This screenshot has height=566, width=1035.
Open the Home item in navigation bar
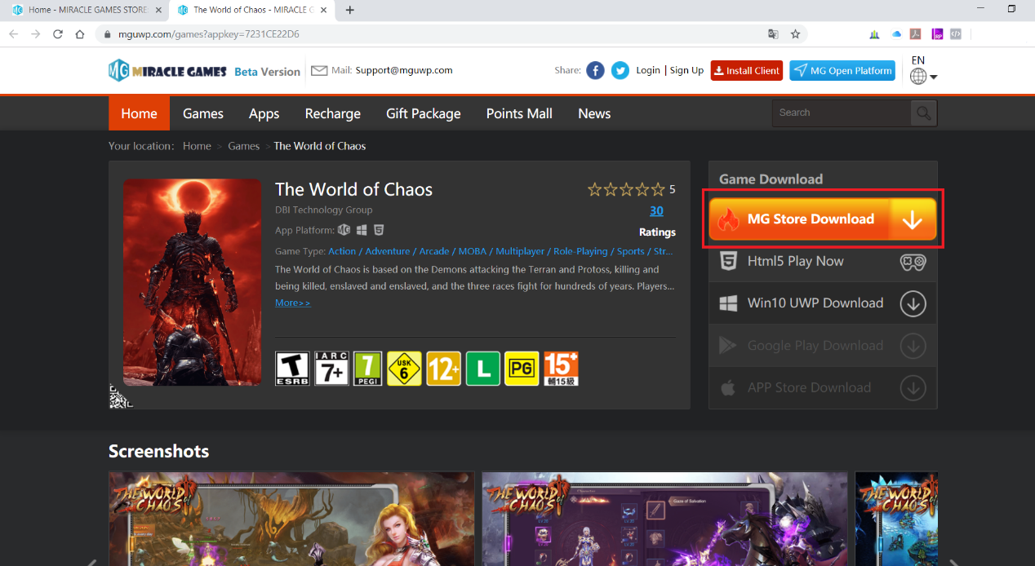click(x=139, y=113)
